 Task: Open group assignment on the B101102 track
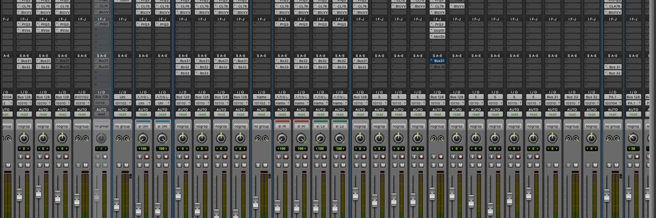tap(82, 126)
